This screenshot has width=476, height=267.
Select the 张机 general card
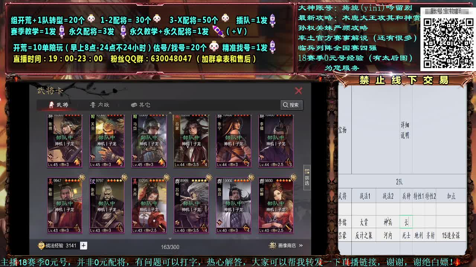click(107, 206)
